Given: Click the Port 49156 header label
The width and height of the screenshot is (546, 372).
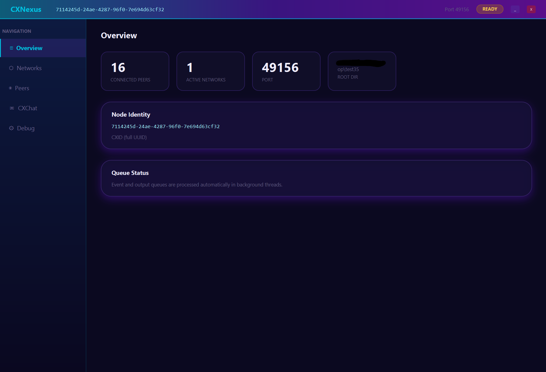Looking at the screenshot, I should 457,9.
